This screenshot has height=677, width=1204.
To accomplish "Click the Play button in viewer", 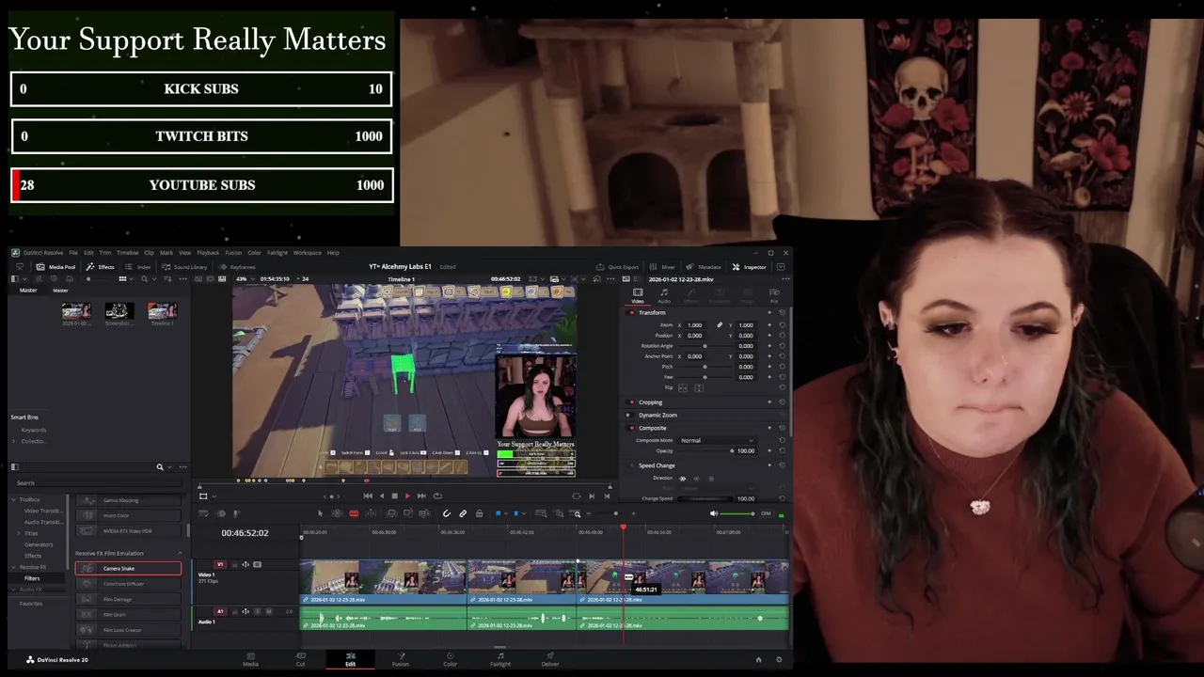I will pos(407,496).
